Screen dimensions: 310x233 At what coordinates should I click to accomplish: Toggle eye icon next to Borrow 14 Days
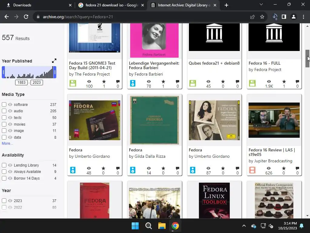(x=10, y=178)
